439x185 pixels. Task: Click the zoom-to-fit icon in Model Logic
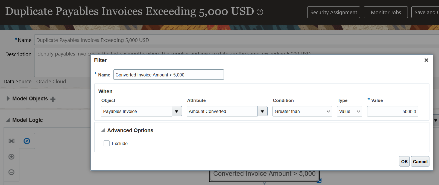click(11, 141)
